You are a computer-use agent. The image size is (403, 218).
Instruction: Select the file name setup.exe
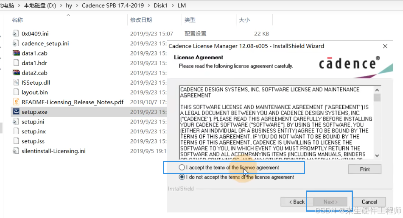[x=34, y=112]
